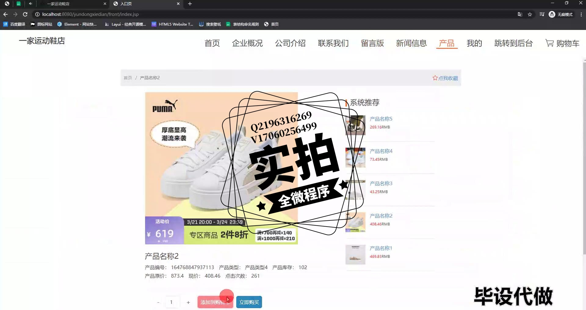The height and width of the screenshot is (310, 586).
Task: Click the 产品名称2 product title
Action: (162, 256)
